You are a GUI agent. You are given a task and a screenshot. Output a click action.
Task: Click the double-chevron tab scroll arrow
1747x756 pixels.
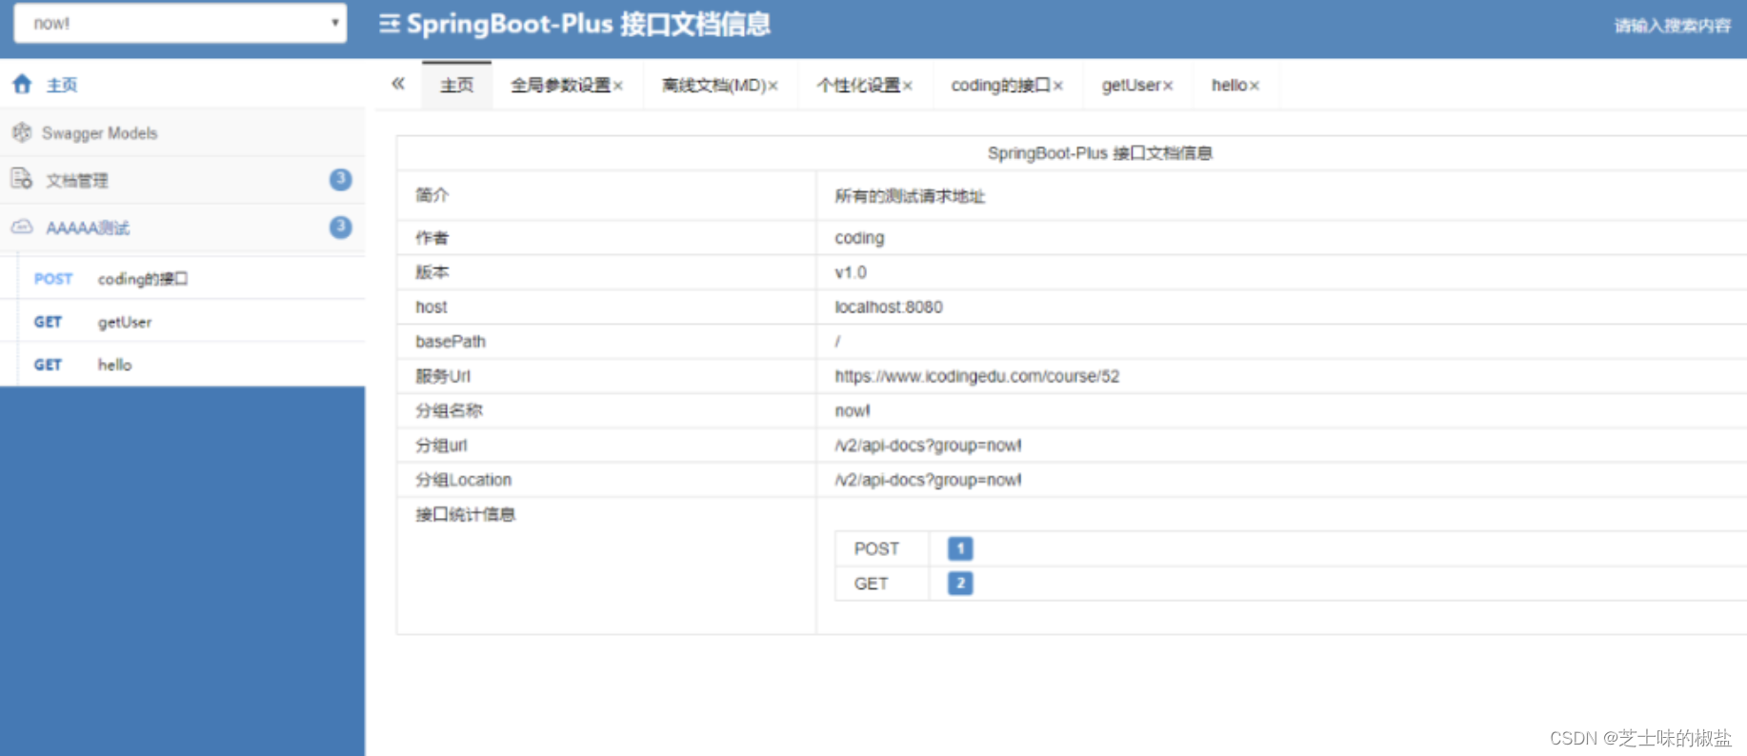(398, 84)
